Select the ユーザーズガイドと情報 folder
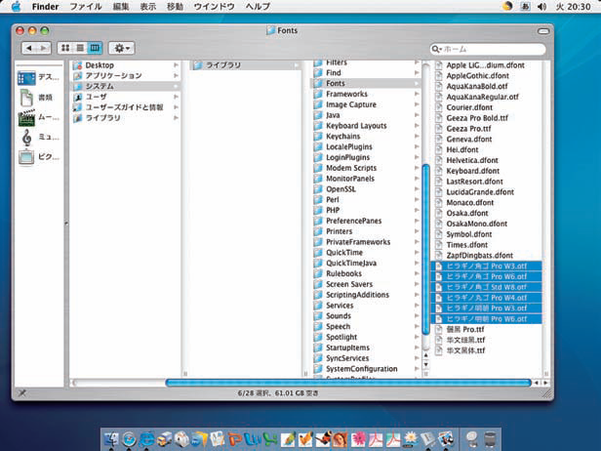The height and width of the screenshot is (451, 601). pyautogui.click(x=126, y=107)
